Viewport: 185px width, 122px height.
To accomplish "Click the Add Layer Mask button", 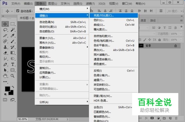I will click(x=152, y=118).
